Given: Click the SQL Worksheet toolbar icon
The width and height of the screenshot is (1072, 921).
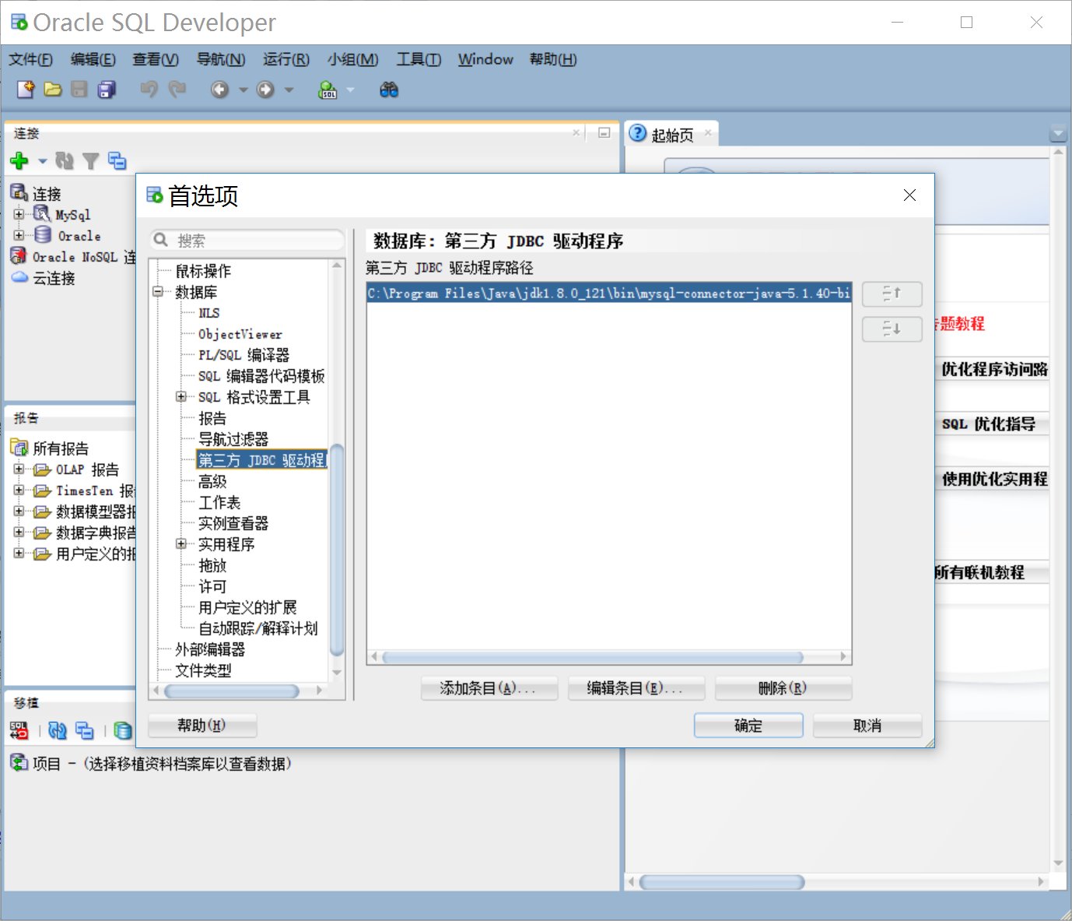Looking at the screenshot, I should [x=328, y=90].
